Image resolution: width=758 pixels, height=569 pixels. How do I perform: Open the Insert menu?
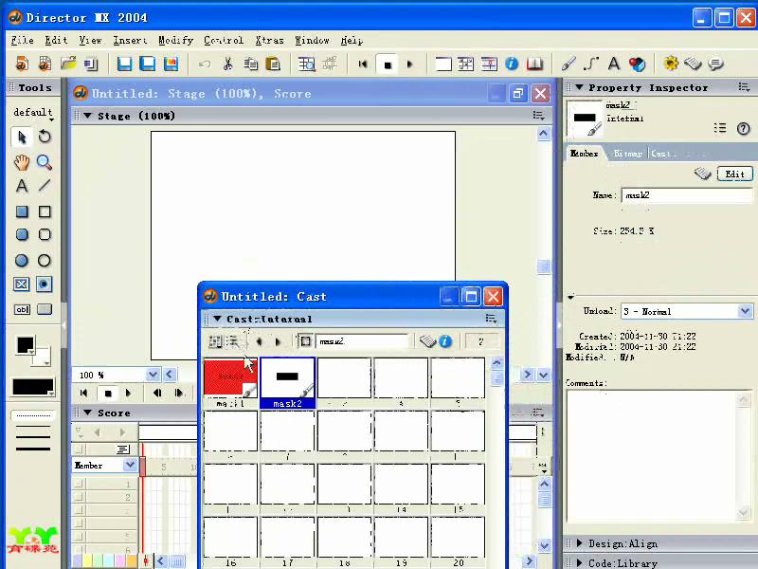130,40
